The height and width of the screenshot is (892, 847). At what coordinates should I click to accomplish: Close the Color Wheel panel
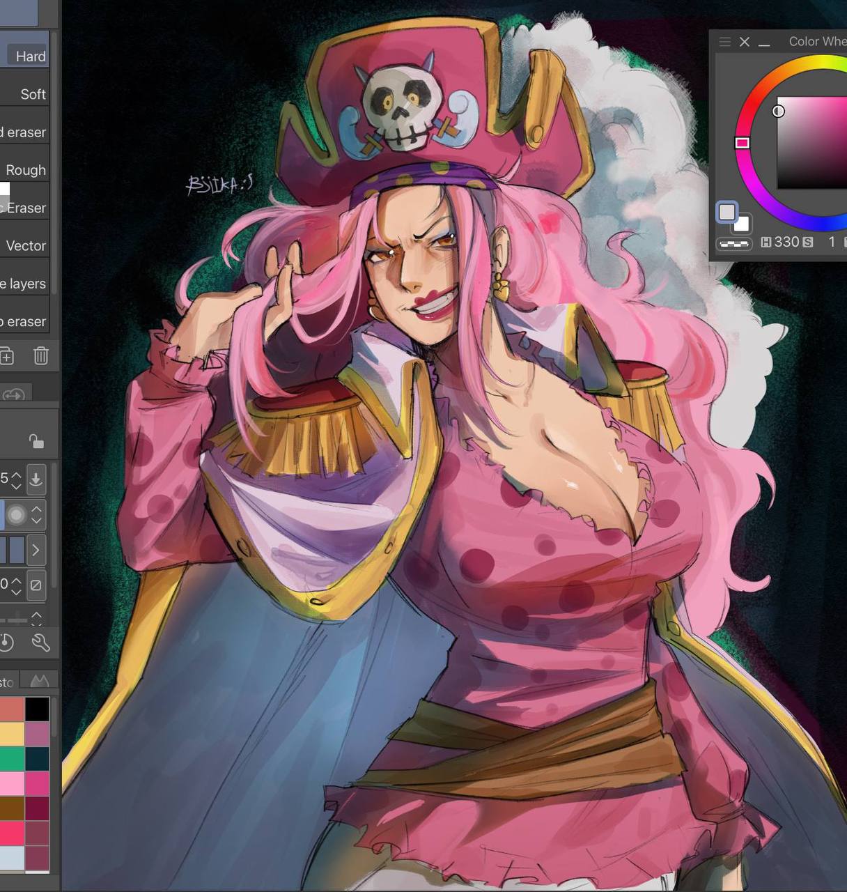point(745,42)
